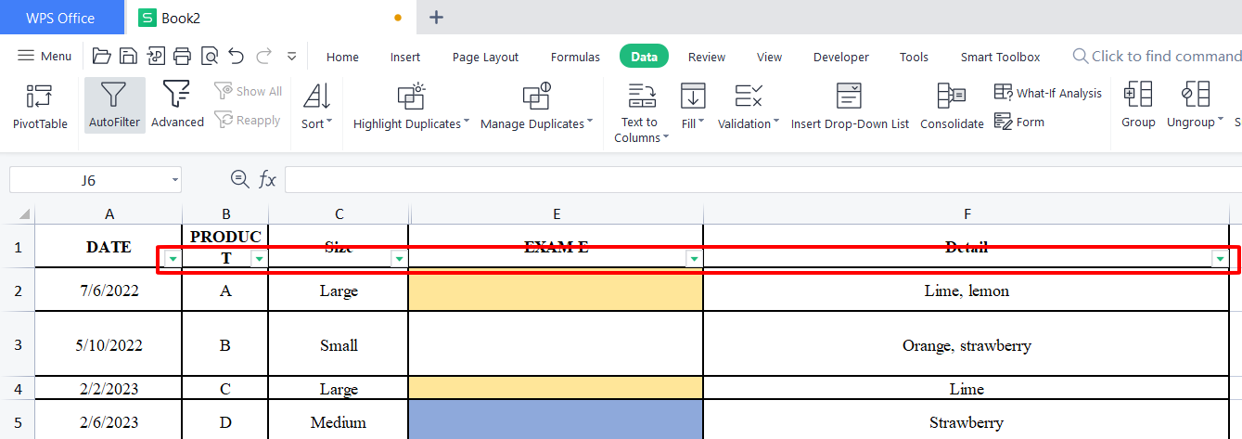This screenshot has height=439, width=1242.
Task: Open the Menu hamburger button
Action: (45, 57)
